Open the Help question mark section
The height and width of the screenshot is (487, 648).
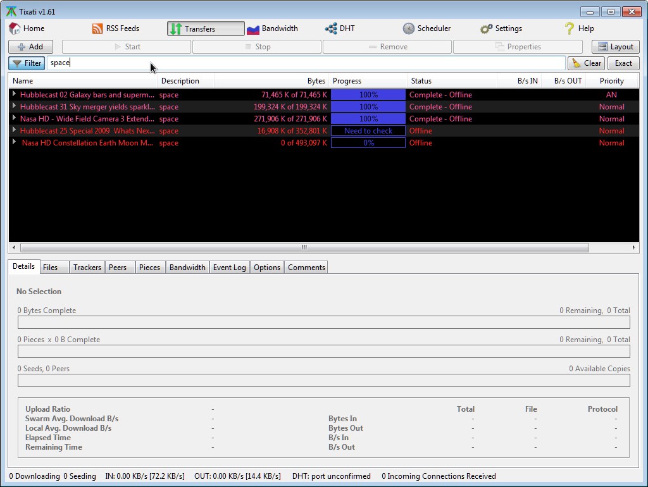tap(580, 28)
